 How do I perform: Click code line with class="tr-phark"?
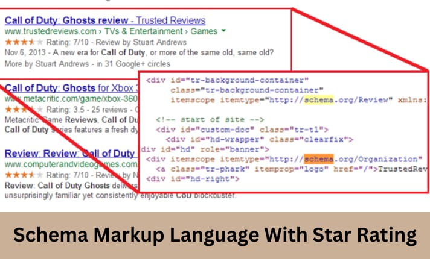[x=292, y=169]
